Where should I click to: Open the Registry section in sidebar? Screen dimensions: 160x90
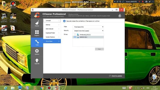click(37, 33)
